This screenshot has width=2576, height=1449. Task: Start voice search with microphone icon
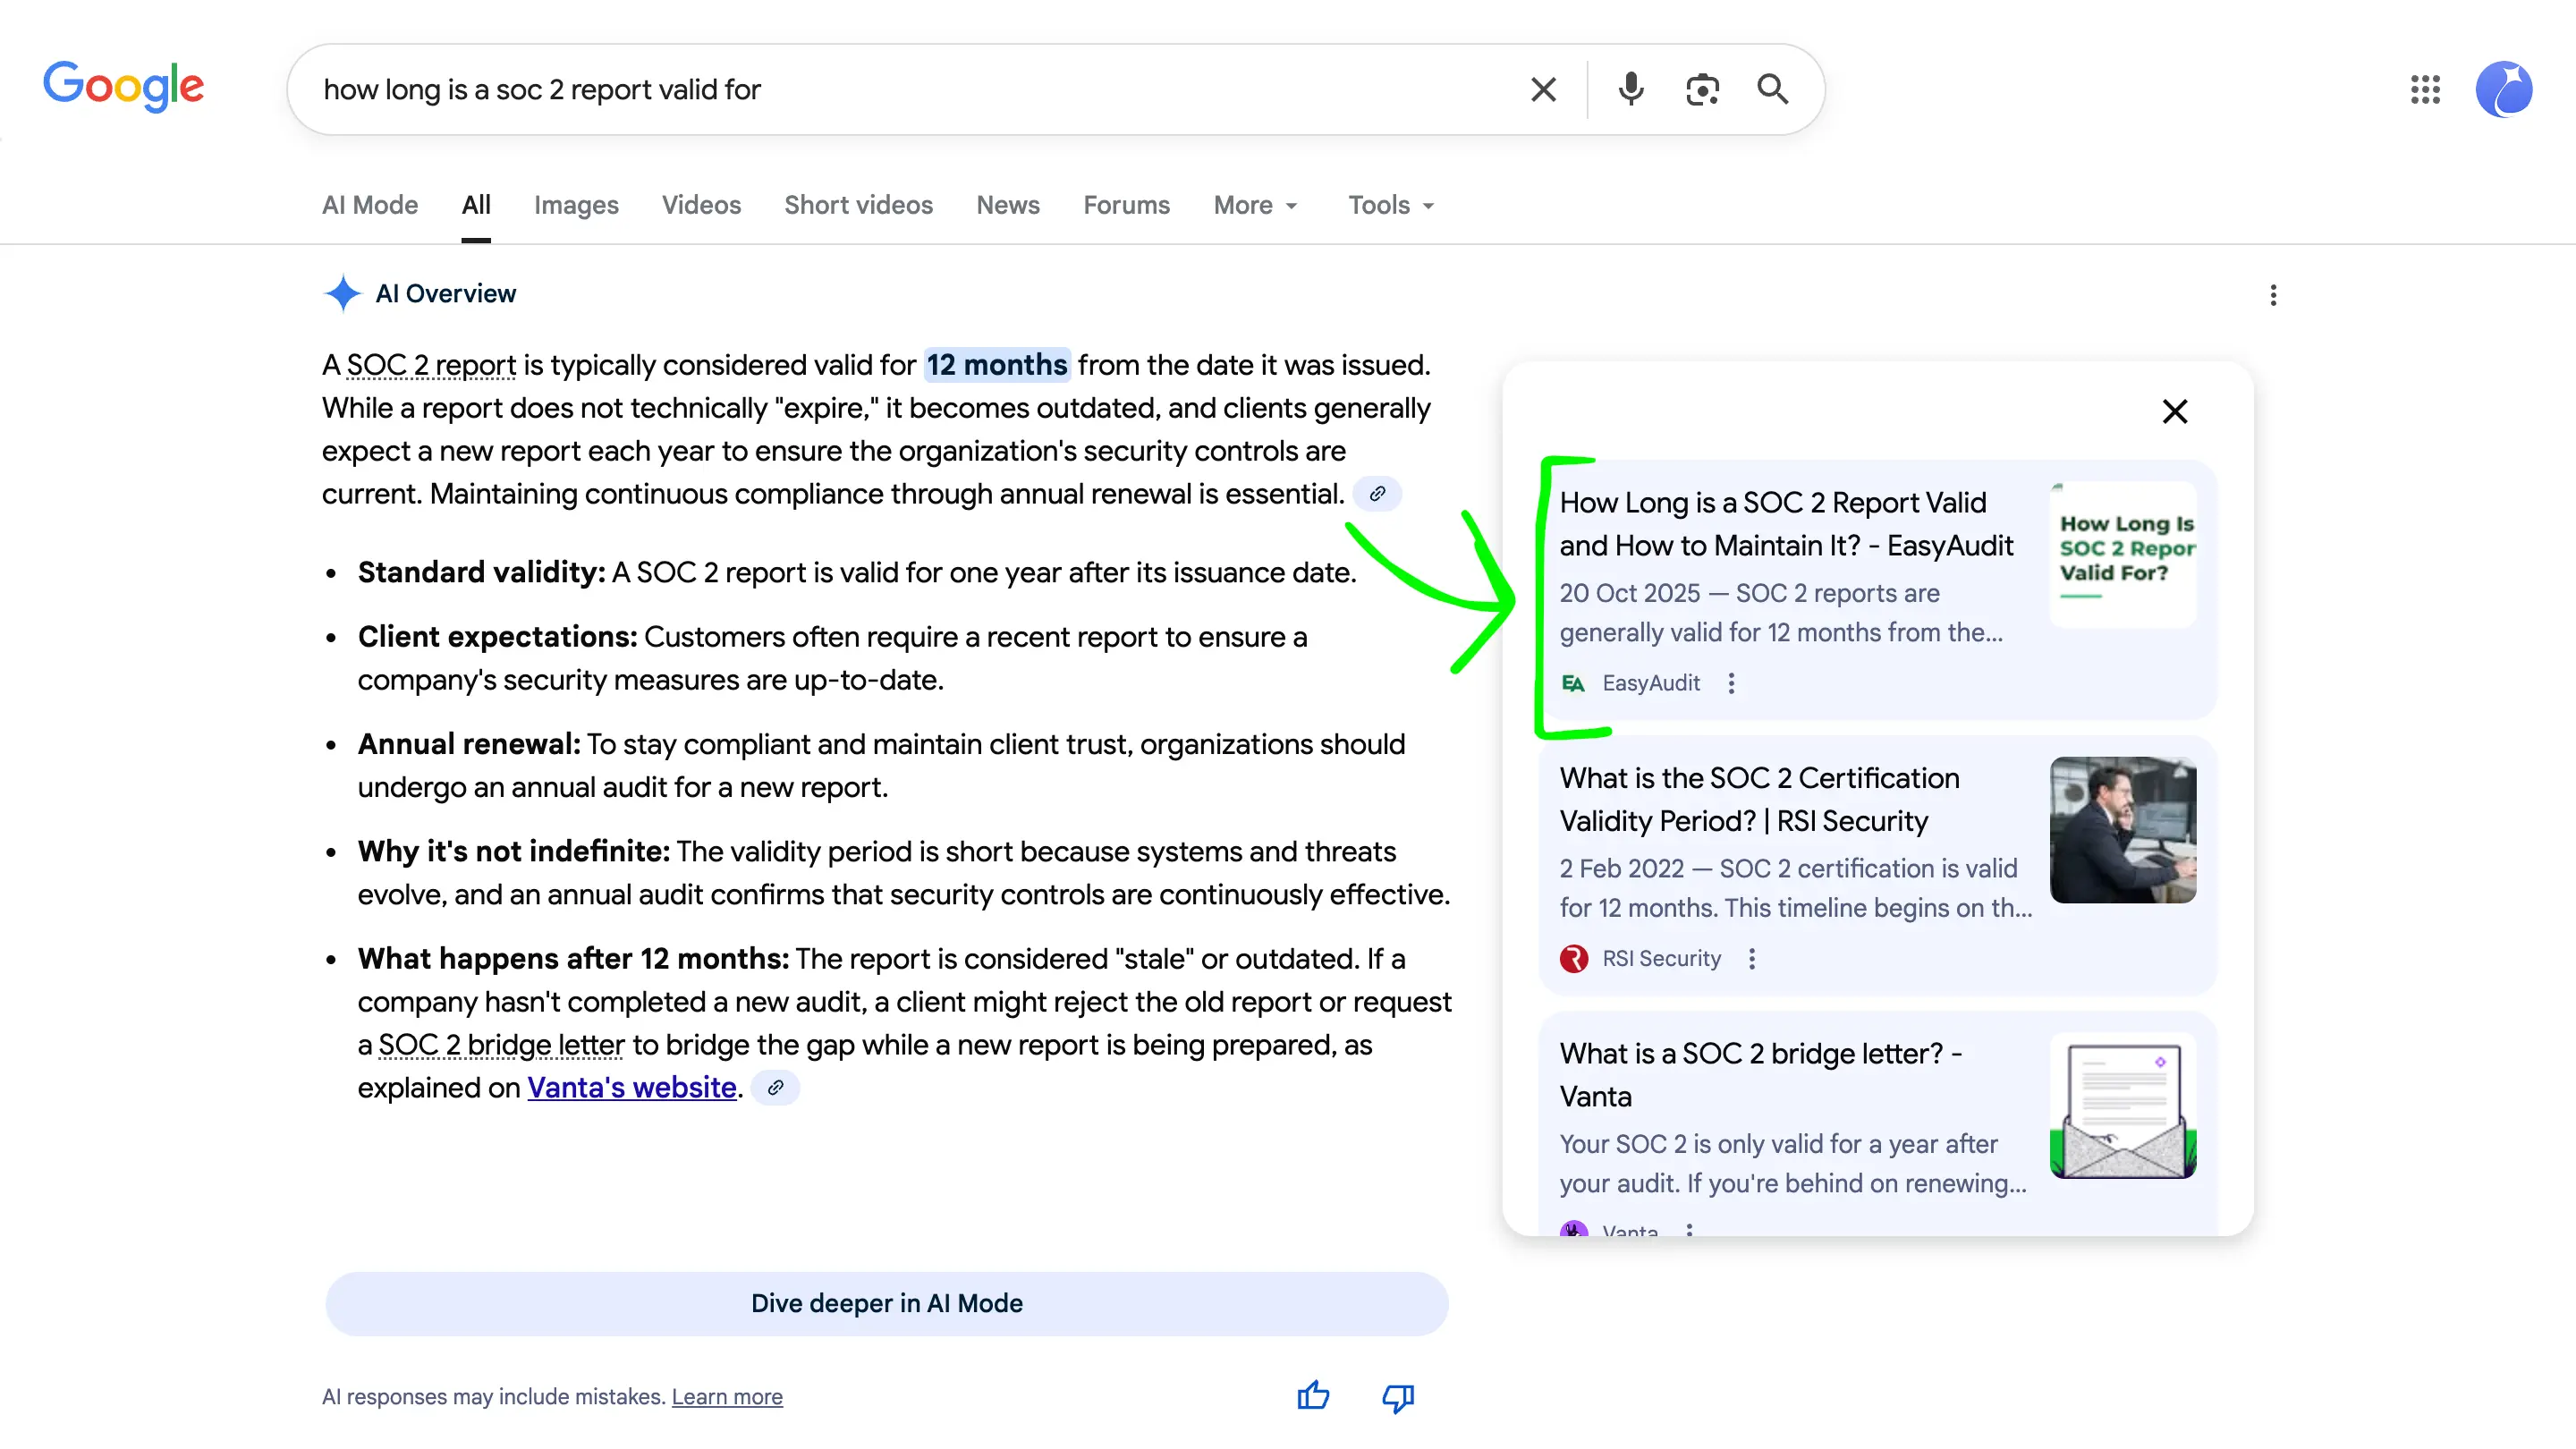[x=1630, y=90]
